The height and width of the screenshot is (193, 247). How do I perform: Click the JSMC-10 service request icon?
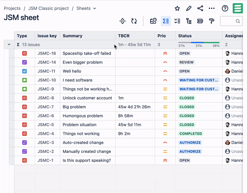coord(24,80)
